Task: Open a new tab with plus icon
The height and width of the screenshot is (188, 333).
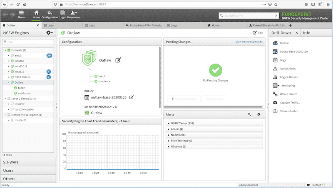Action: 290,25
